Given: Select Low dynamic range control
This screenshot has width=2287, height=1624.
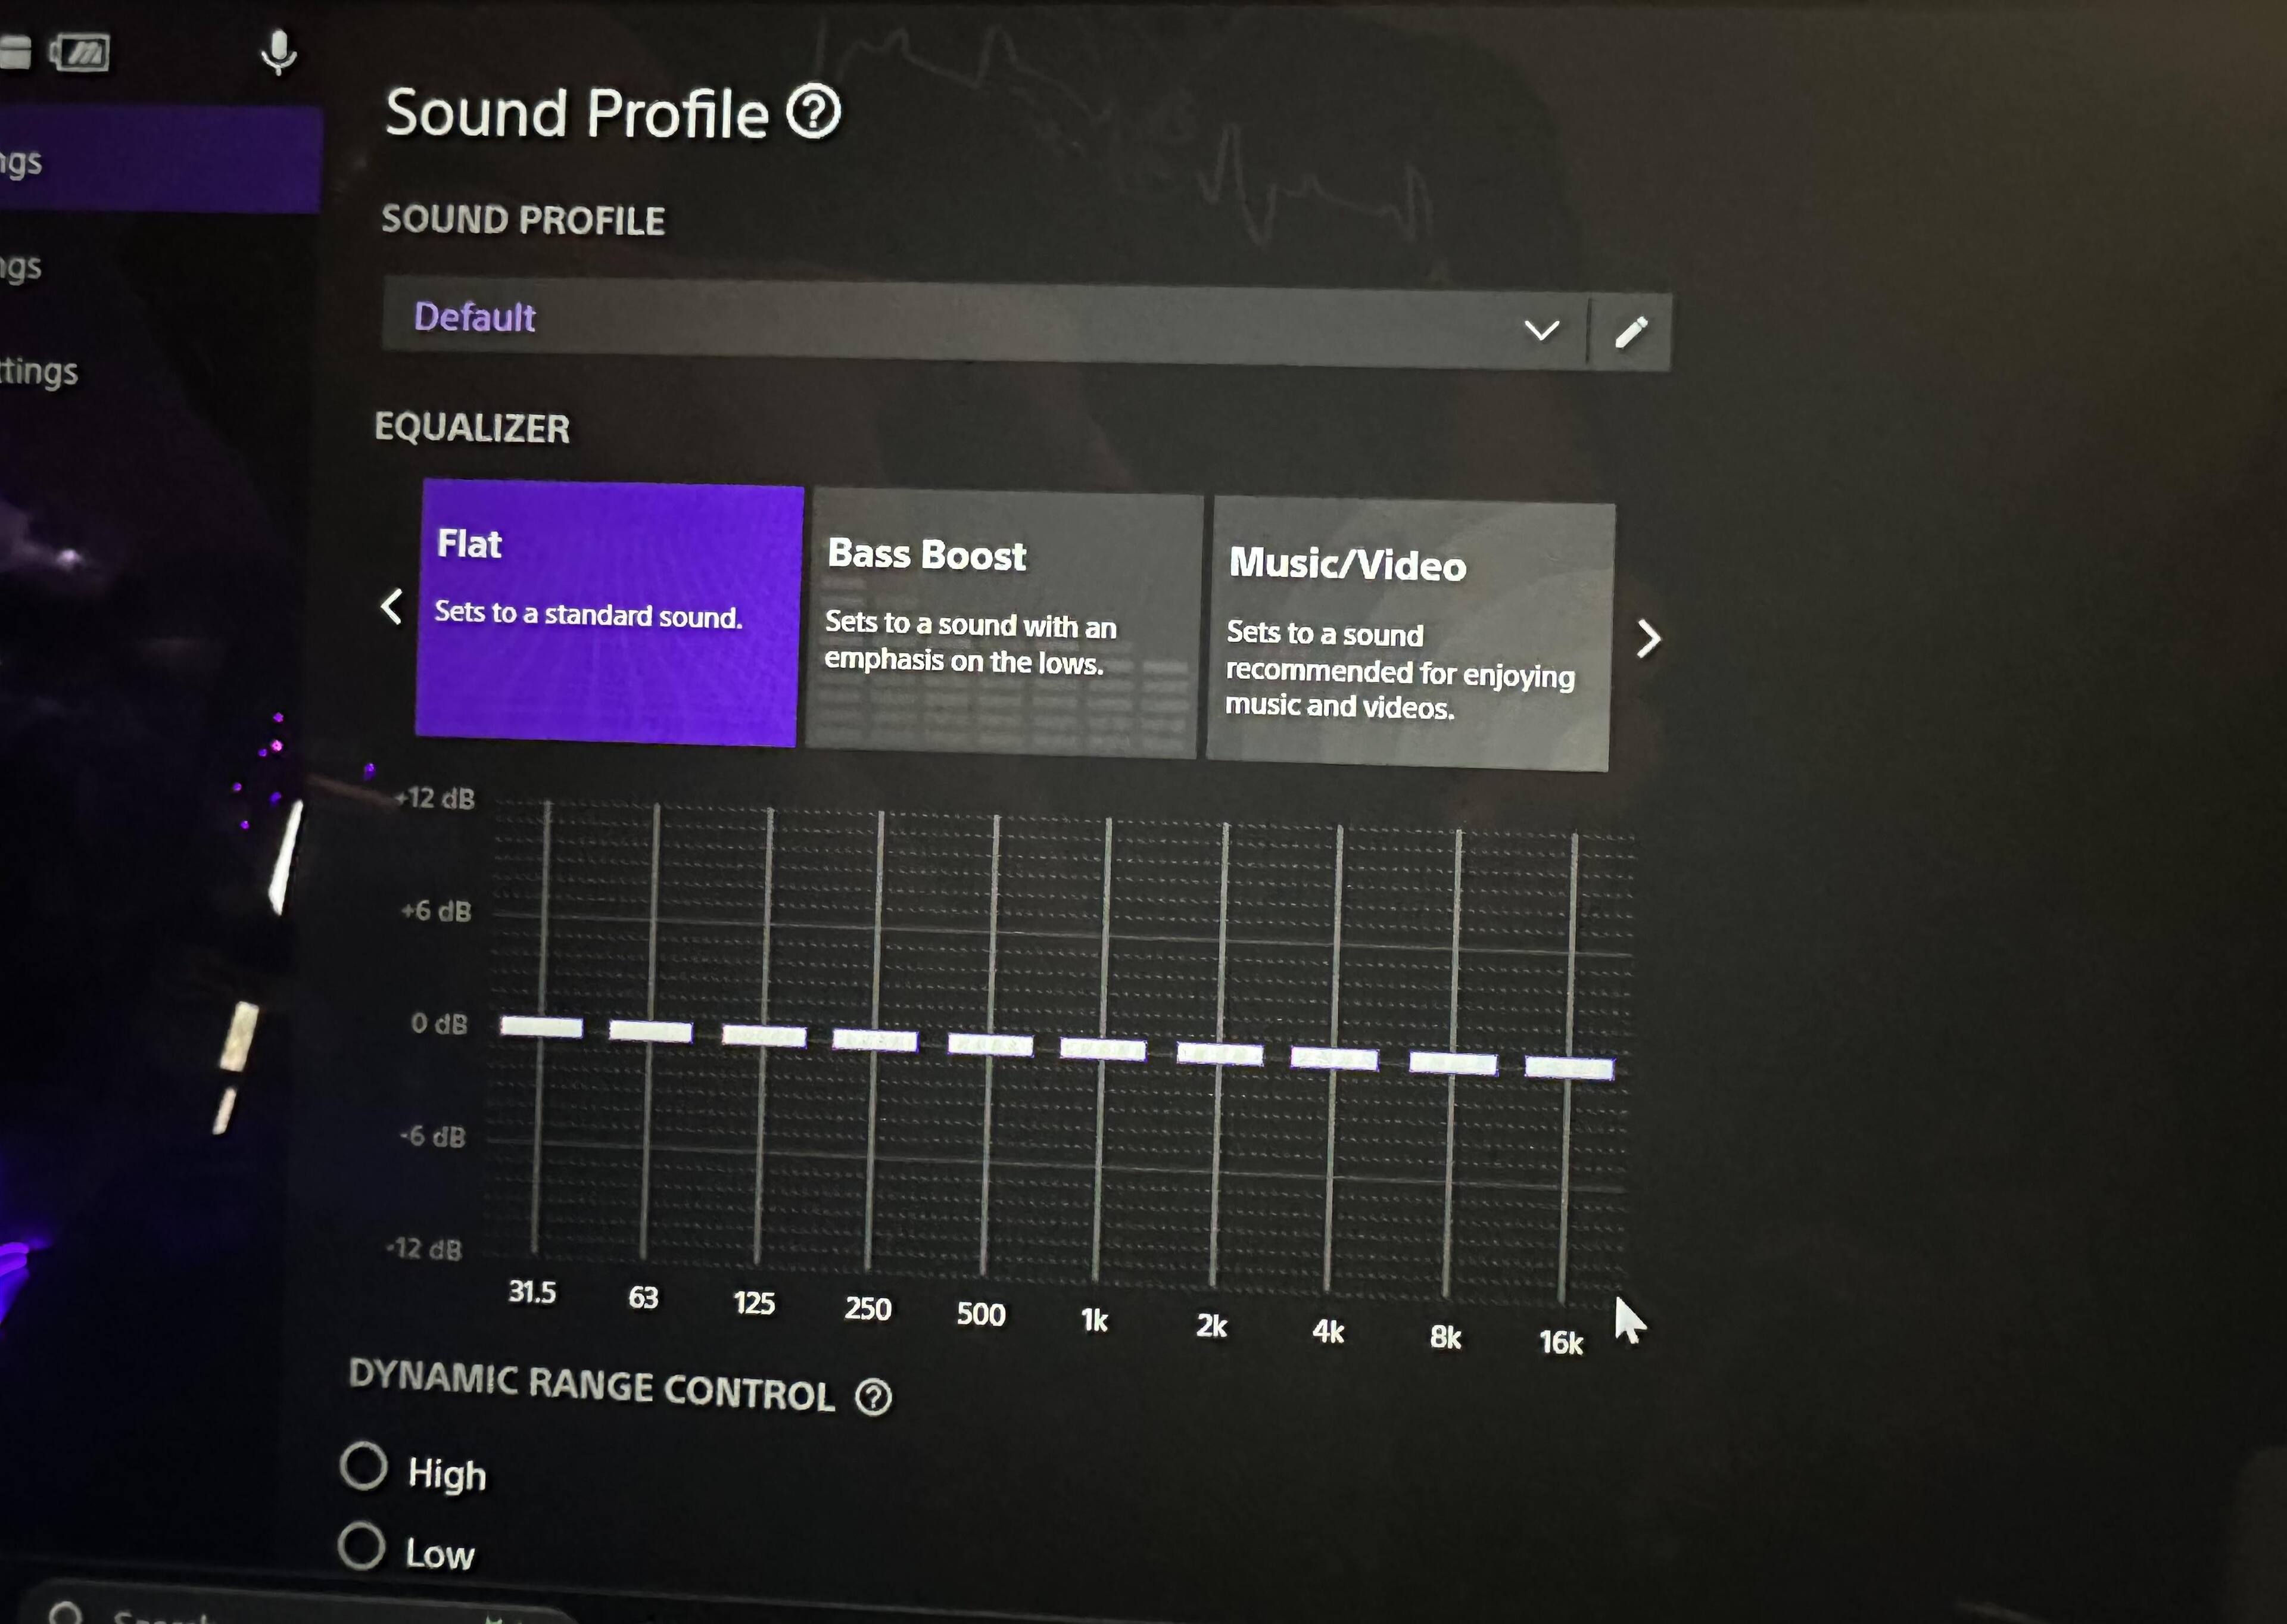Looking at the screenshot, I should (x=361, y=1546).
